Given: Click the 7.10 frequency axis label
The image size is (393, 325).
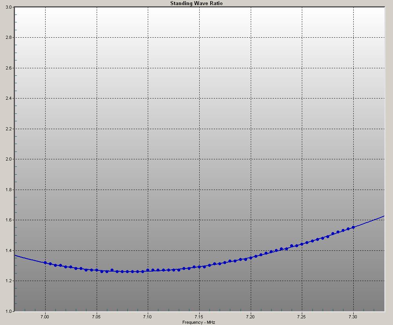Looking at the screenshot, I should point(147,317).
